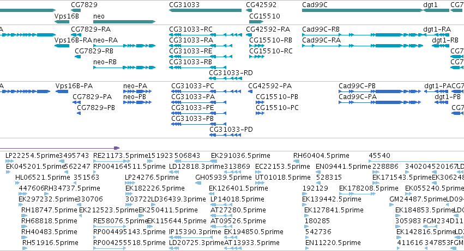
Task: Select the CG31033-PD protein label
Action: [231, 130]
